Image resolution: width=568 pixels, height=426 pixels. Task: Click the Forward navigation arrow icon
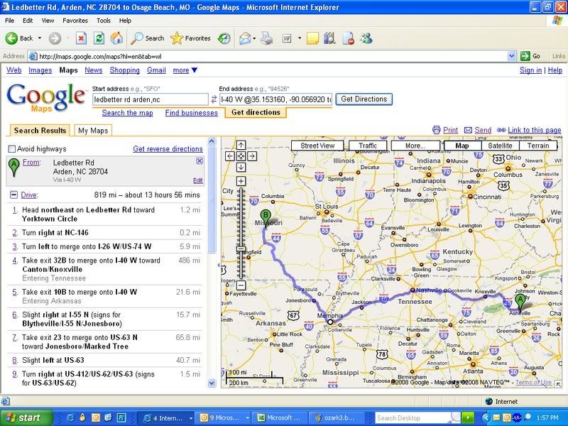(x=55, y=38)
